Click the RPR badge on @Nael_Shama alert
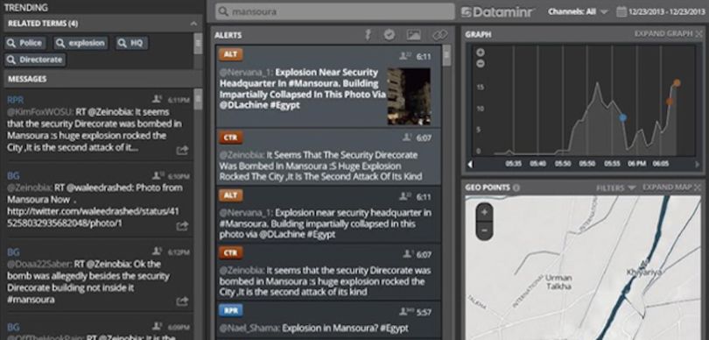Screen dimensions: 709x340 click(x=230, y=310)
